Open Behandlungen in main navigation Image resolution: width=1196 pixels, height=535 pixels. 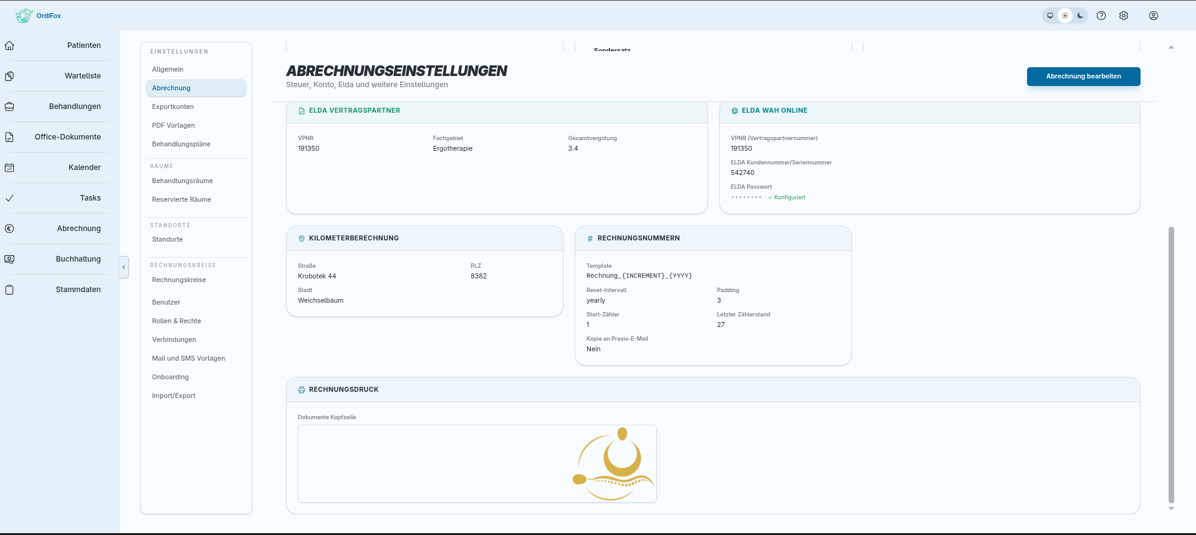coord(75,107)
